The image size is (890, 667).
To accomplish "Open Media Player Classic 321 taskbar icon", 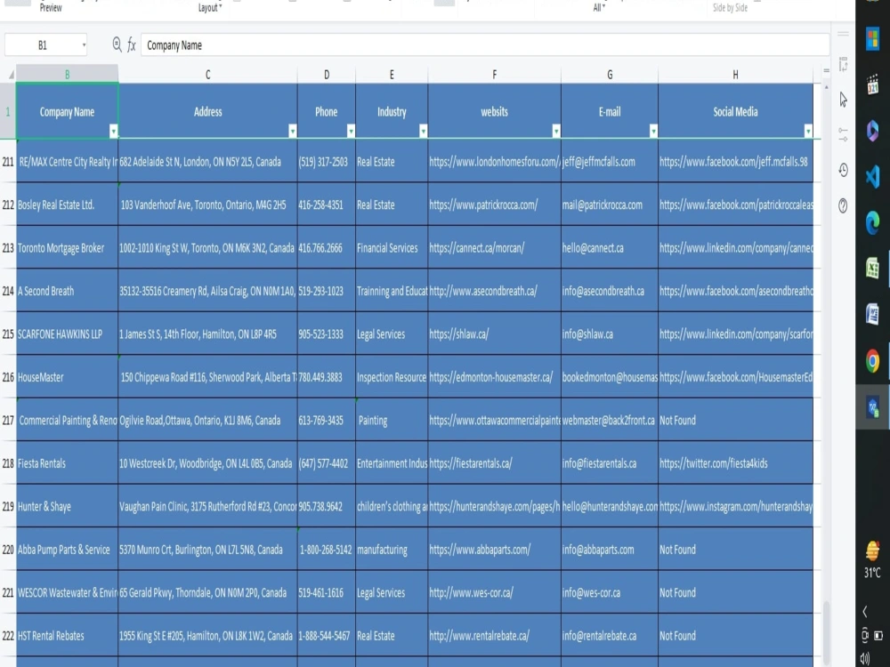I will tap(873, 85).
